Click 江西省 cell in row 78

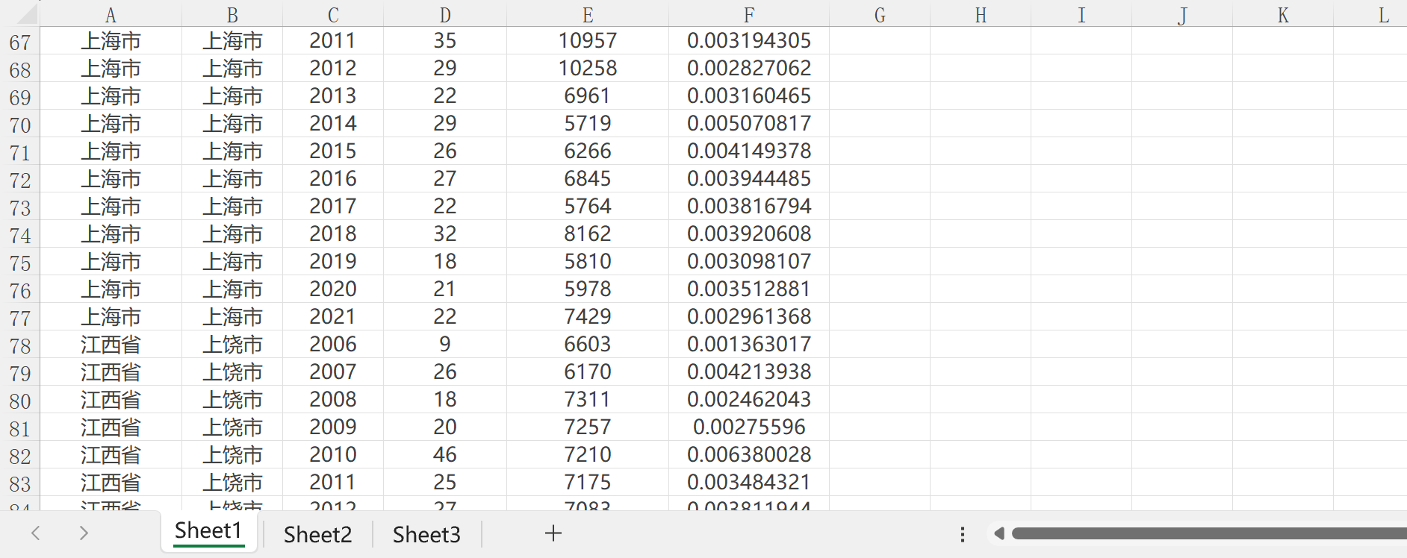(111, 344)
